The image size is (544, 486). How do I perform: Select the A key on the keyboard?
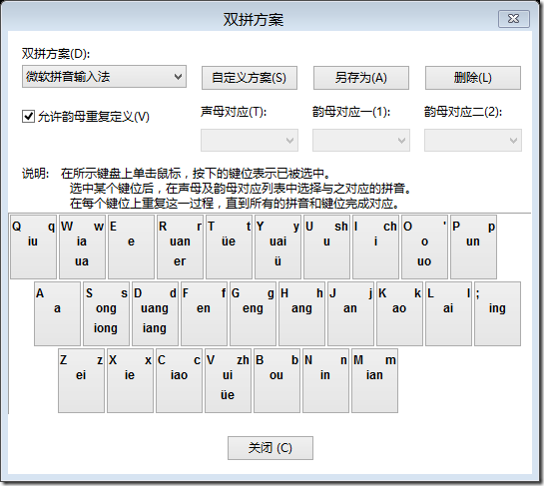(x=57, y=313)
